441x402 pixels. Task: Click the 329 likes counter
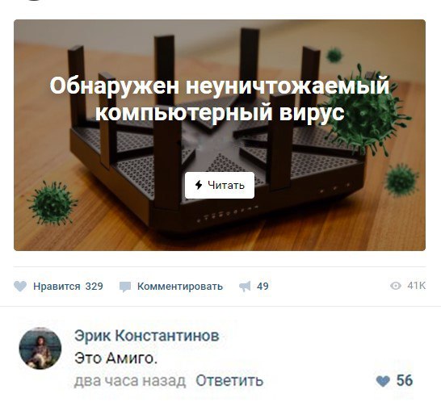(x=94, y=287)
